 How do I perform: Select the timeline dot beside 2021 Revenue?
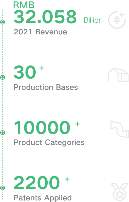[x=2, y=22]
